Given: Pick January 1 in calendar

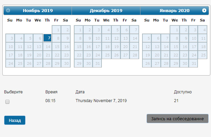Looking at the screenshot, I should coord(174,30).
